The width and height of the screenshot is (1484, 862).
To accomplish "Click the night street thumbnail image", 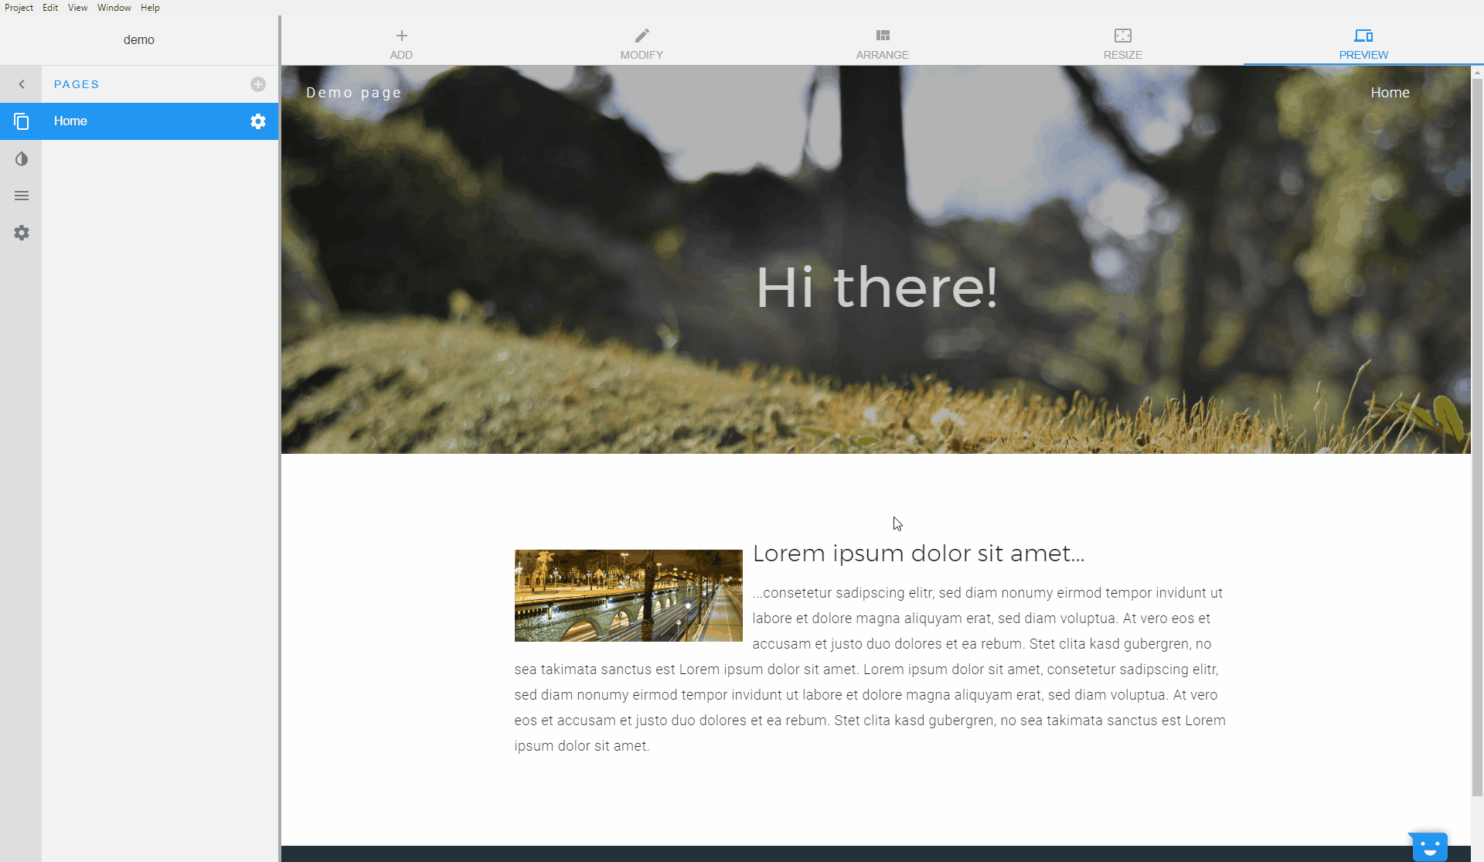I will pos(628,595).
